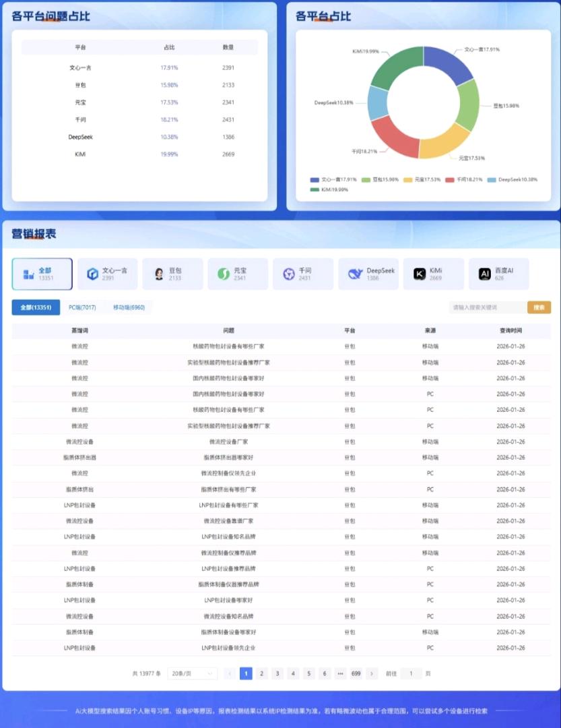
Task: Click the orange 搜索 search button
Action: click(538, 307)
